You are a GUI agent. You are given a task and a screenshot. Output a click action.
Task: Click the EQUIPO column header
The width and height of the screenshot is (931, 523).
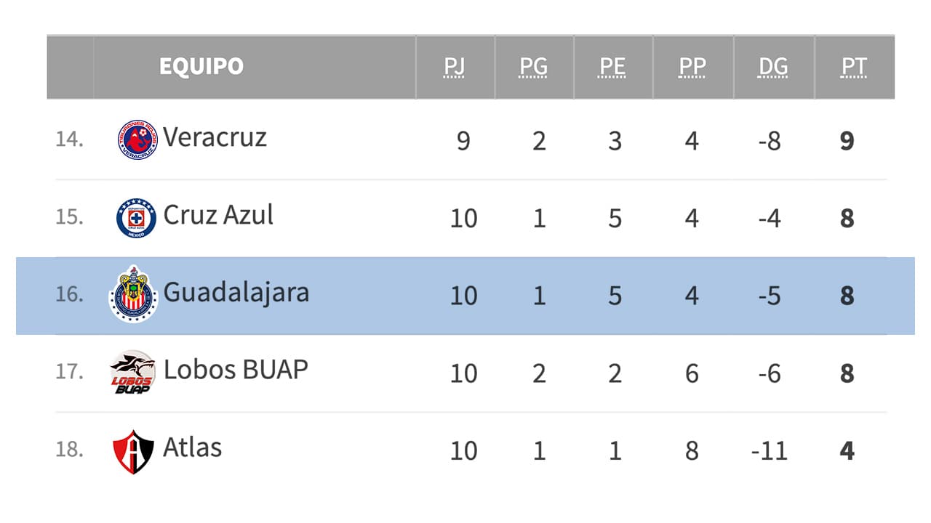[201, 67]
